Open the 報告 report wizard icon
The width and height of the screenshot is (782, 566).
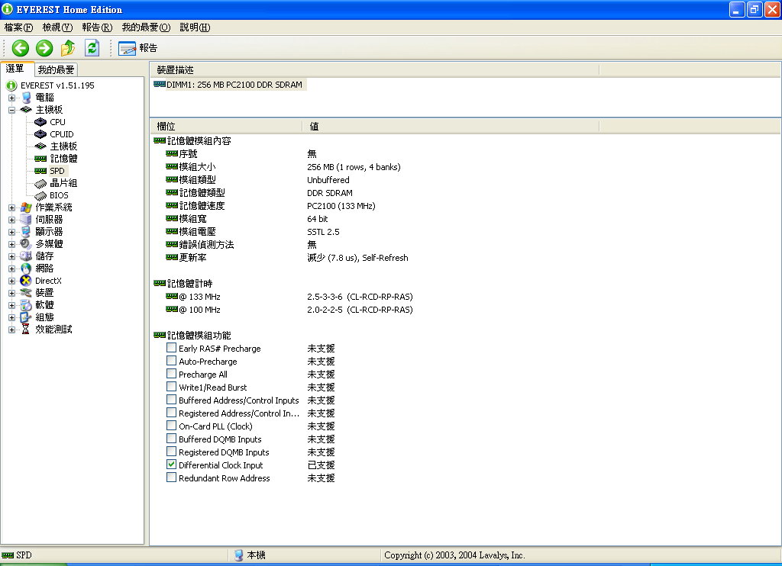(128, 48)
